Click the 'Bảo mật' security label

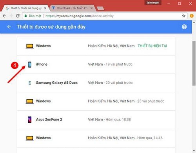[35, 16]
